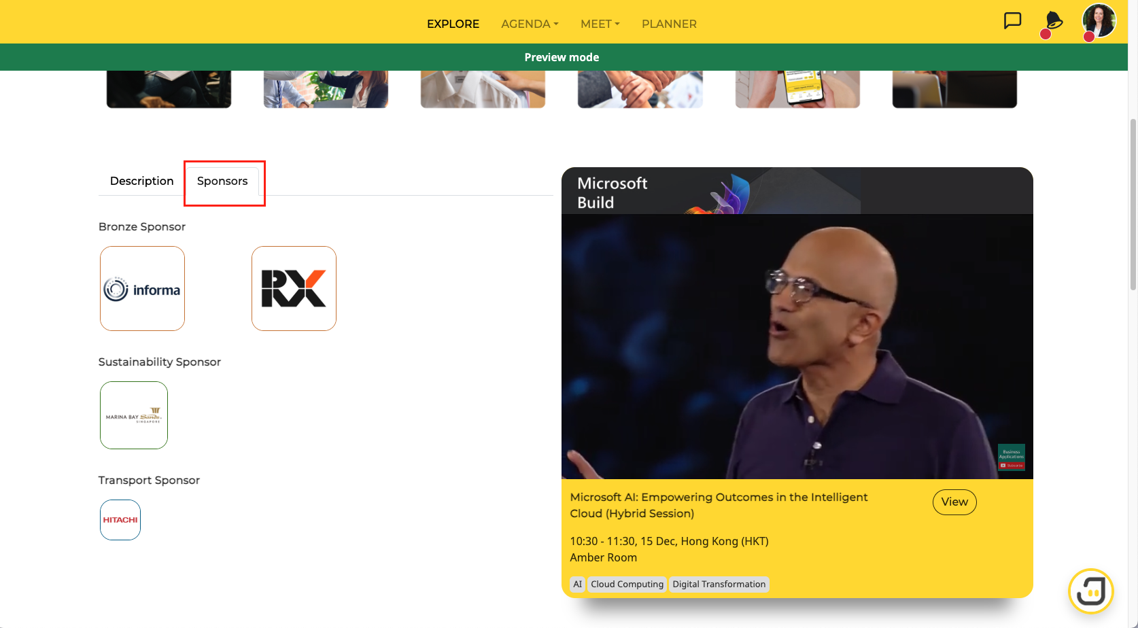Viewport: 1138px width, 628px height.
Task: Click the Amber Room location text
Action: pyautogui.click(x=604, y=557)
